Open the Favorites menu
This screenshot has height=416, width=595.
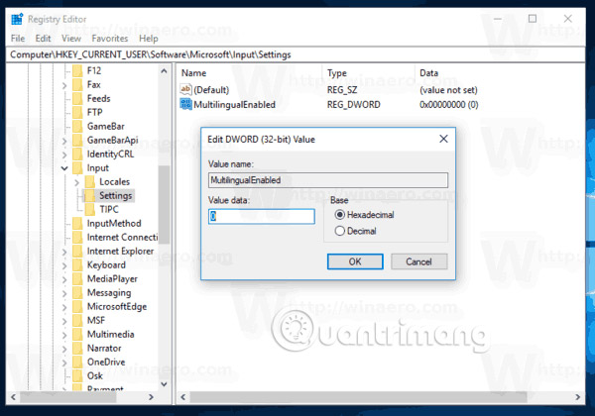(x=110, y=39)
